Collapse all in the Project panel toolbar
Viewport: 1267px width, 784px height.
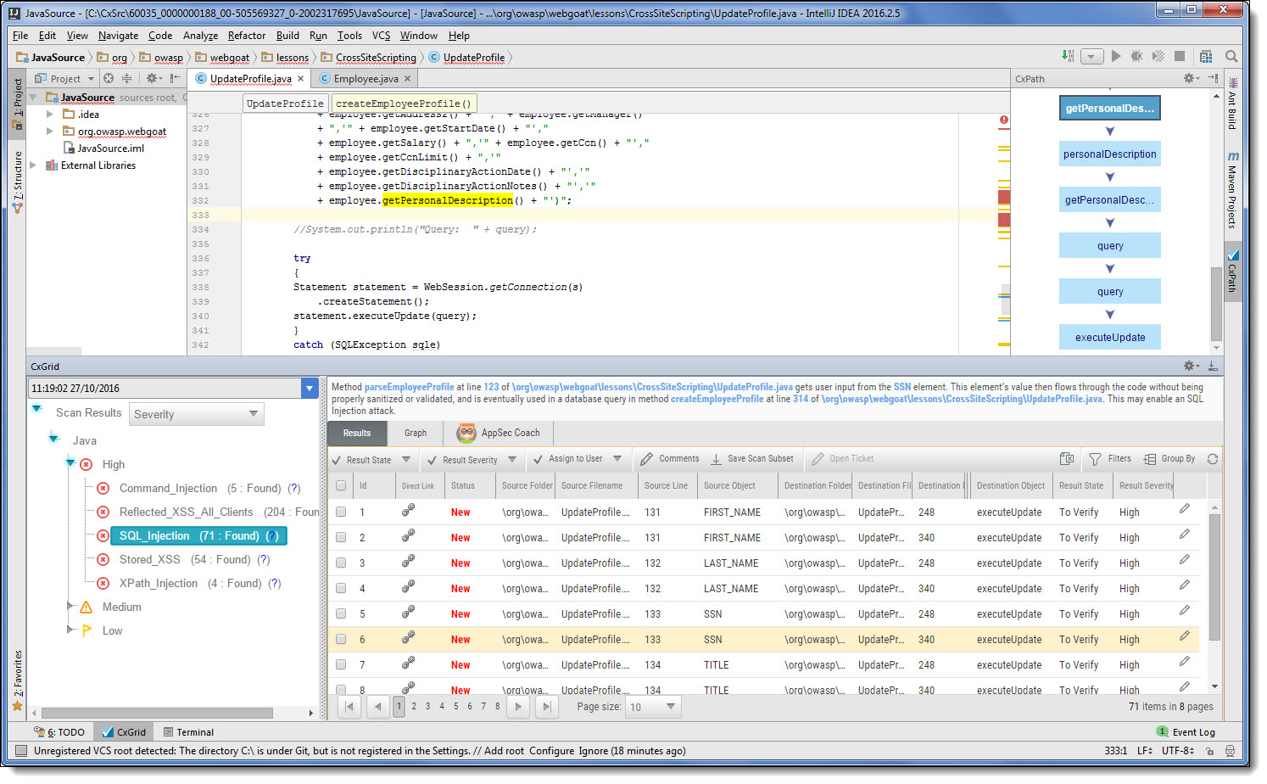click(x=126, y=78)
